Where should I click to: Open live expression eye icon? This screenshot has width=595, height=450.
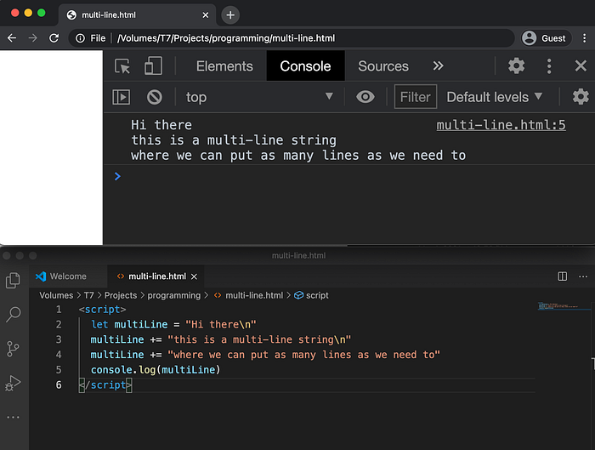[x=365, y=97]
